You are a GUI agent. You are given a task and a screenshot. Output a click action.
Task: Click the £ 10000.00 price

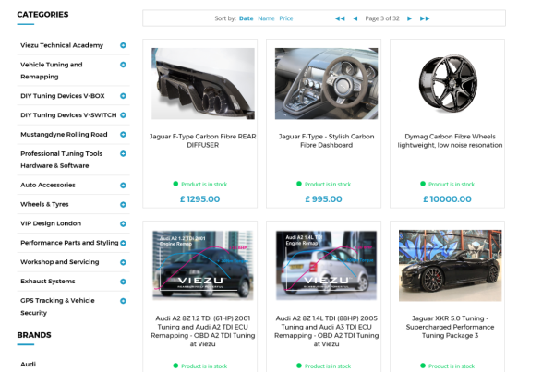(447, 199)
